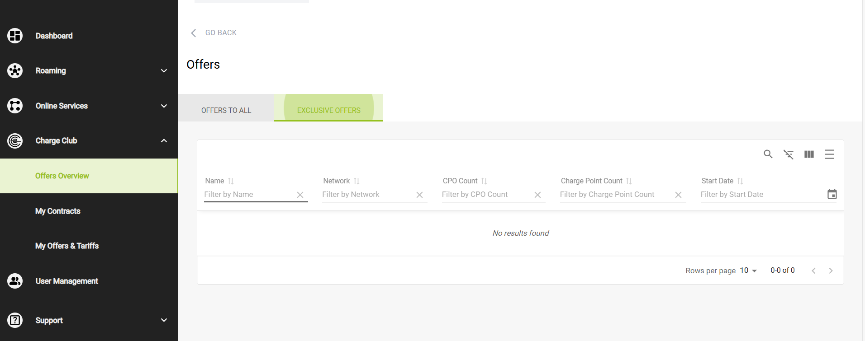Click the Dashboard grid icon
This screenshot has height=341, width=865.
tap(15, 36)
